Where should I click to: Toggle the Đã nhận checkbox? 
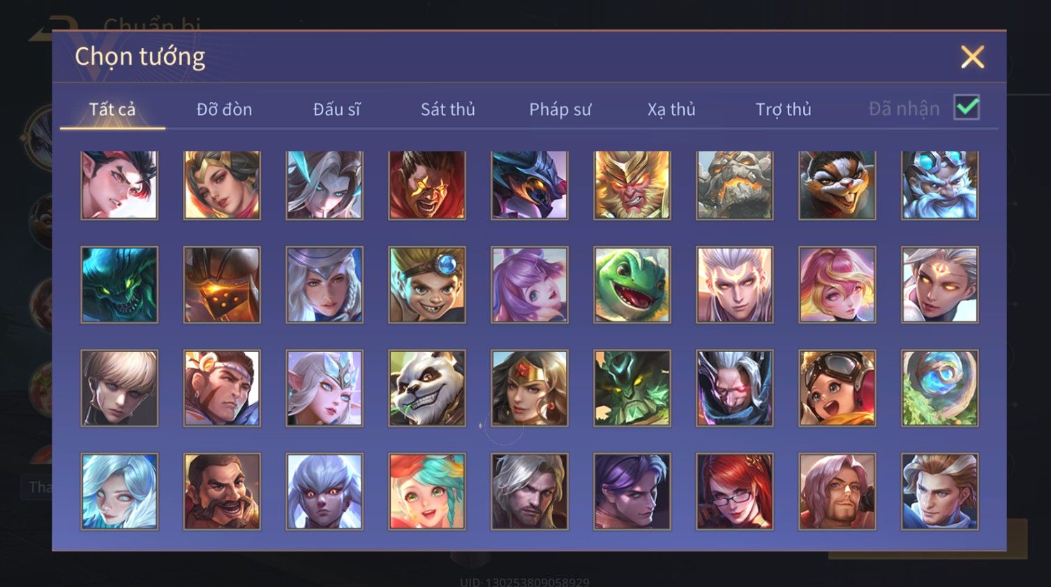coord(967,107)
